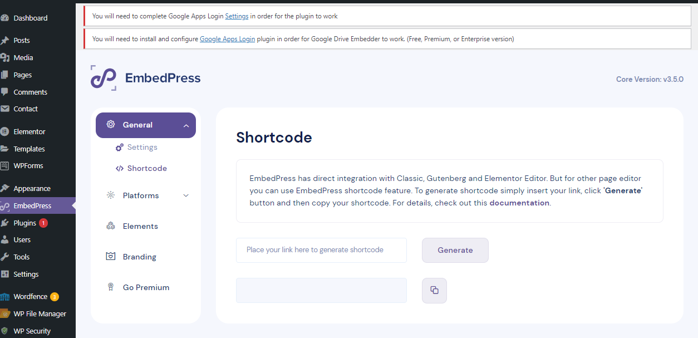Click the Posts pushpin icon
Screen dimensions: 698x338
point(4,40)
